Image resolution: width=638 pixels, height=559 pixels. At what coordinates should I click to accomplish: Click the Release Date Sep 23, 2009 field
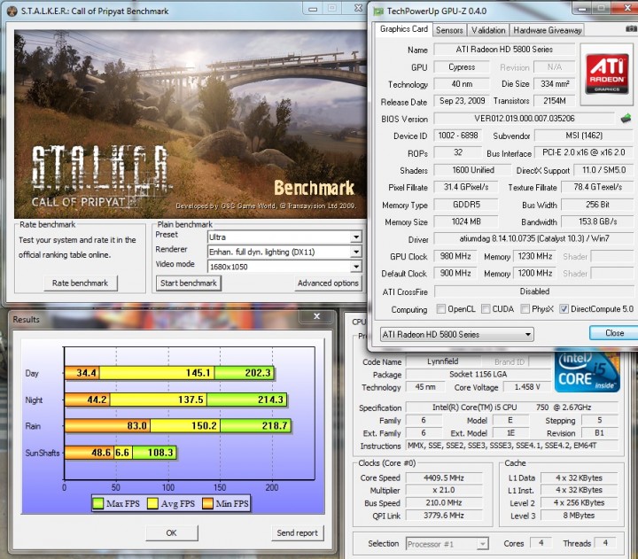pyautogui.click(x=462, y=101)
